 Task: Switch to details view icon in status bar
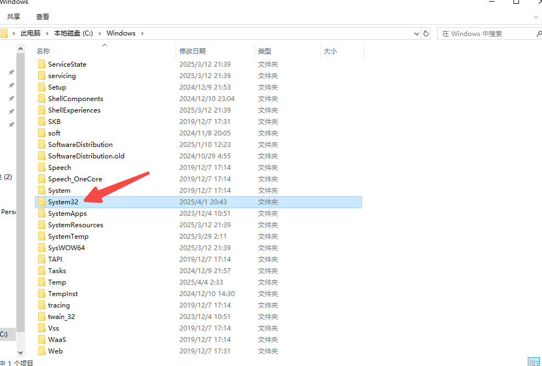click(534, 362)
